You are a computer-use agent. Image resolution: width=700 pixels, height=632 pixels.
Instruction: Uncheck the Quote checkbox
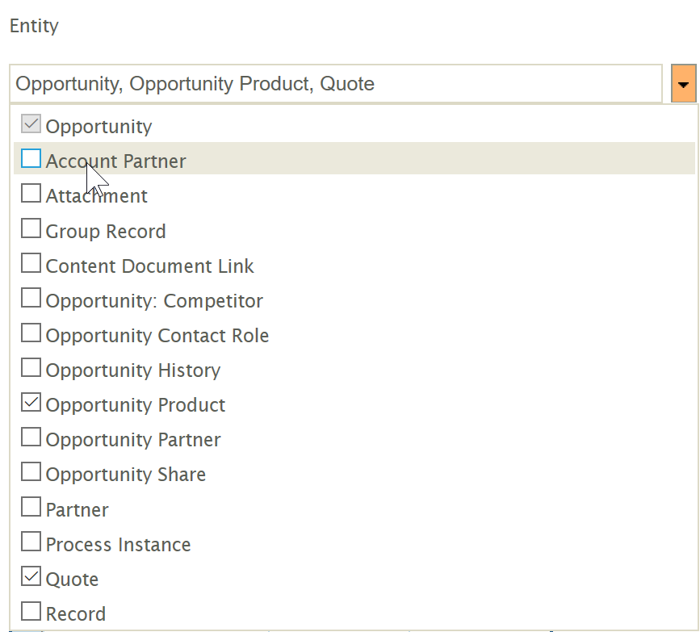[31, 577]
